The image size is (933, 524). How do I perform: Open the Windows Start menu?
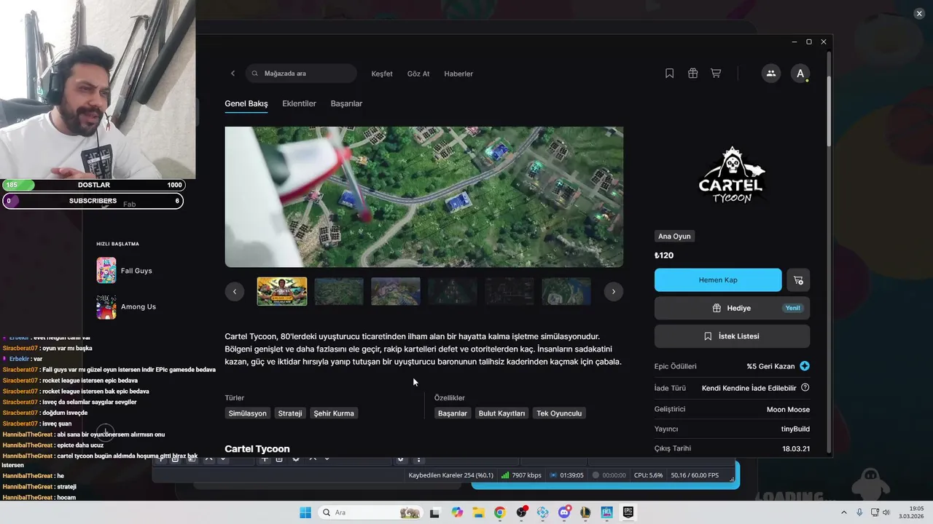tap(305, 512)
